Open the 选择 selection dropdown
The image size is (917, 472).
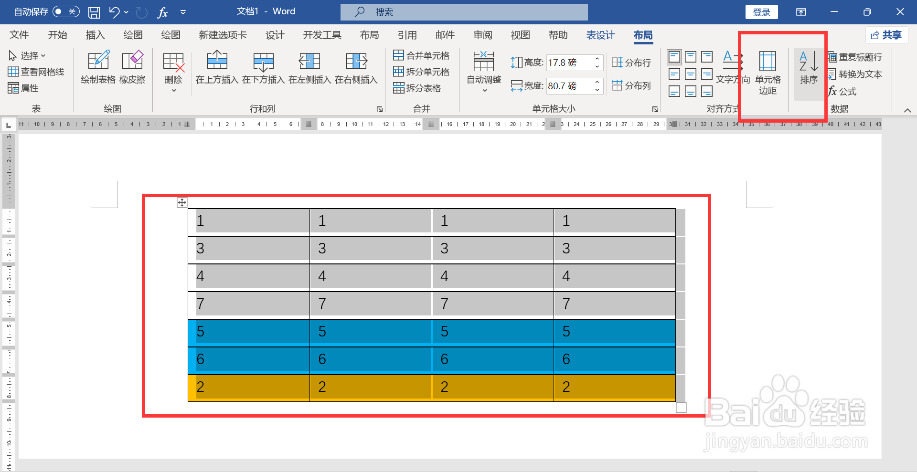[x=29, y=55]
